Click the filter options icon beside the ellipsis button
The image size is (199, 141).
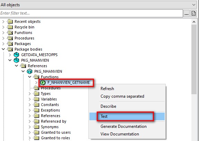pyautogui.click(x=194, y=13)
